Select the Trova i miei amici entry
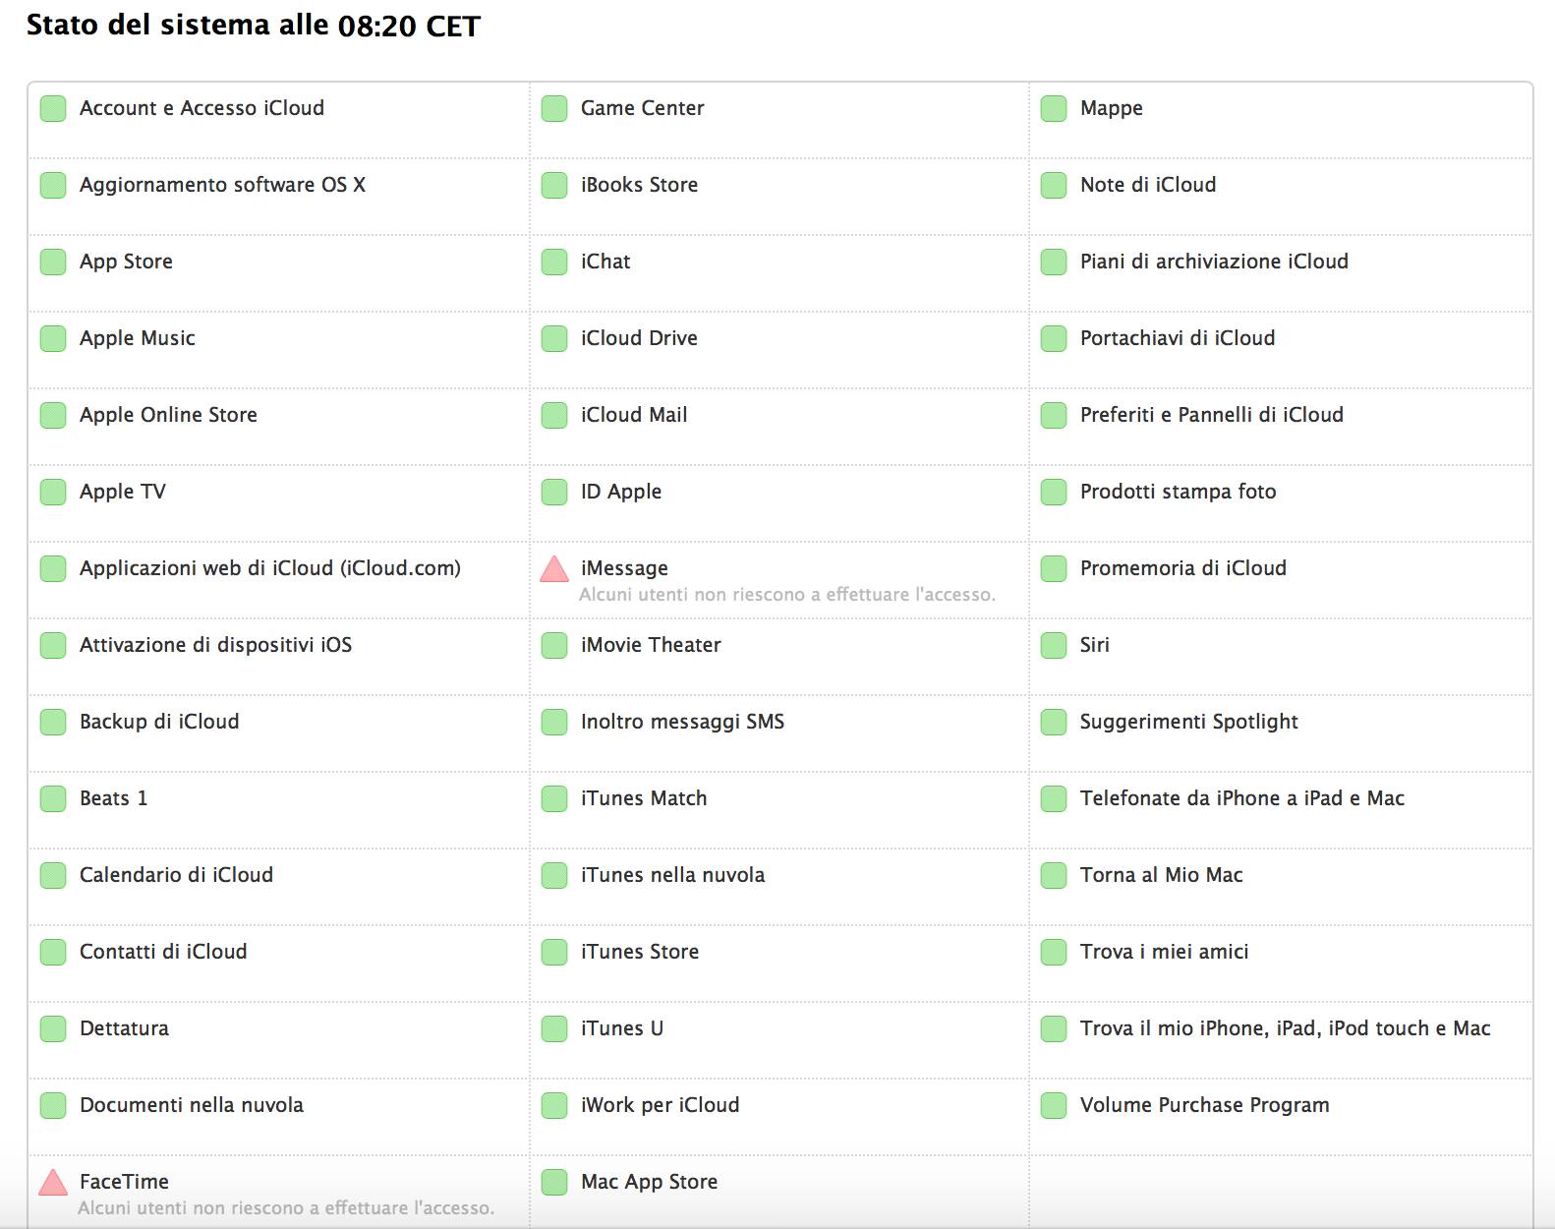This screenshot has width=1555, height=1229. 1165,952
